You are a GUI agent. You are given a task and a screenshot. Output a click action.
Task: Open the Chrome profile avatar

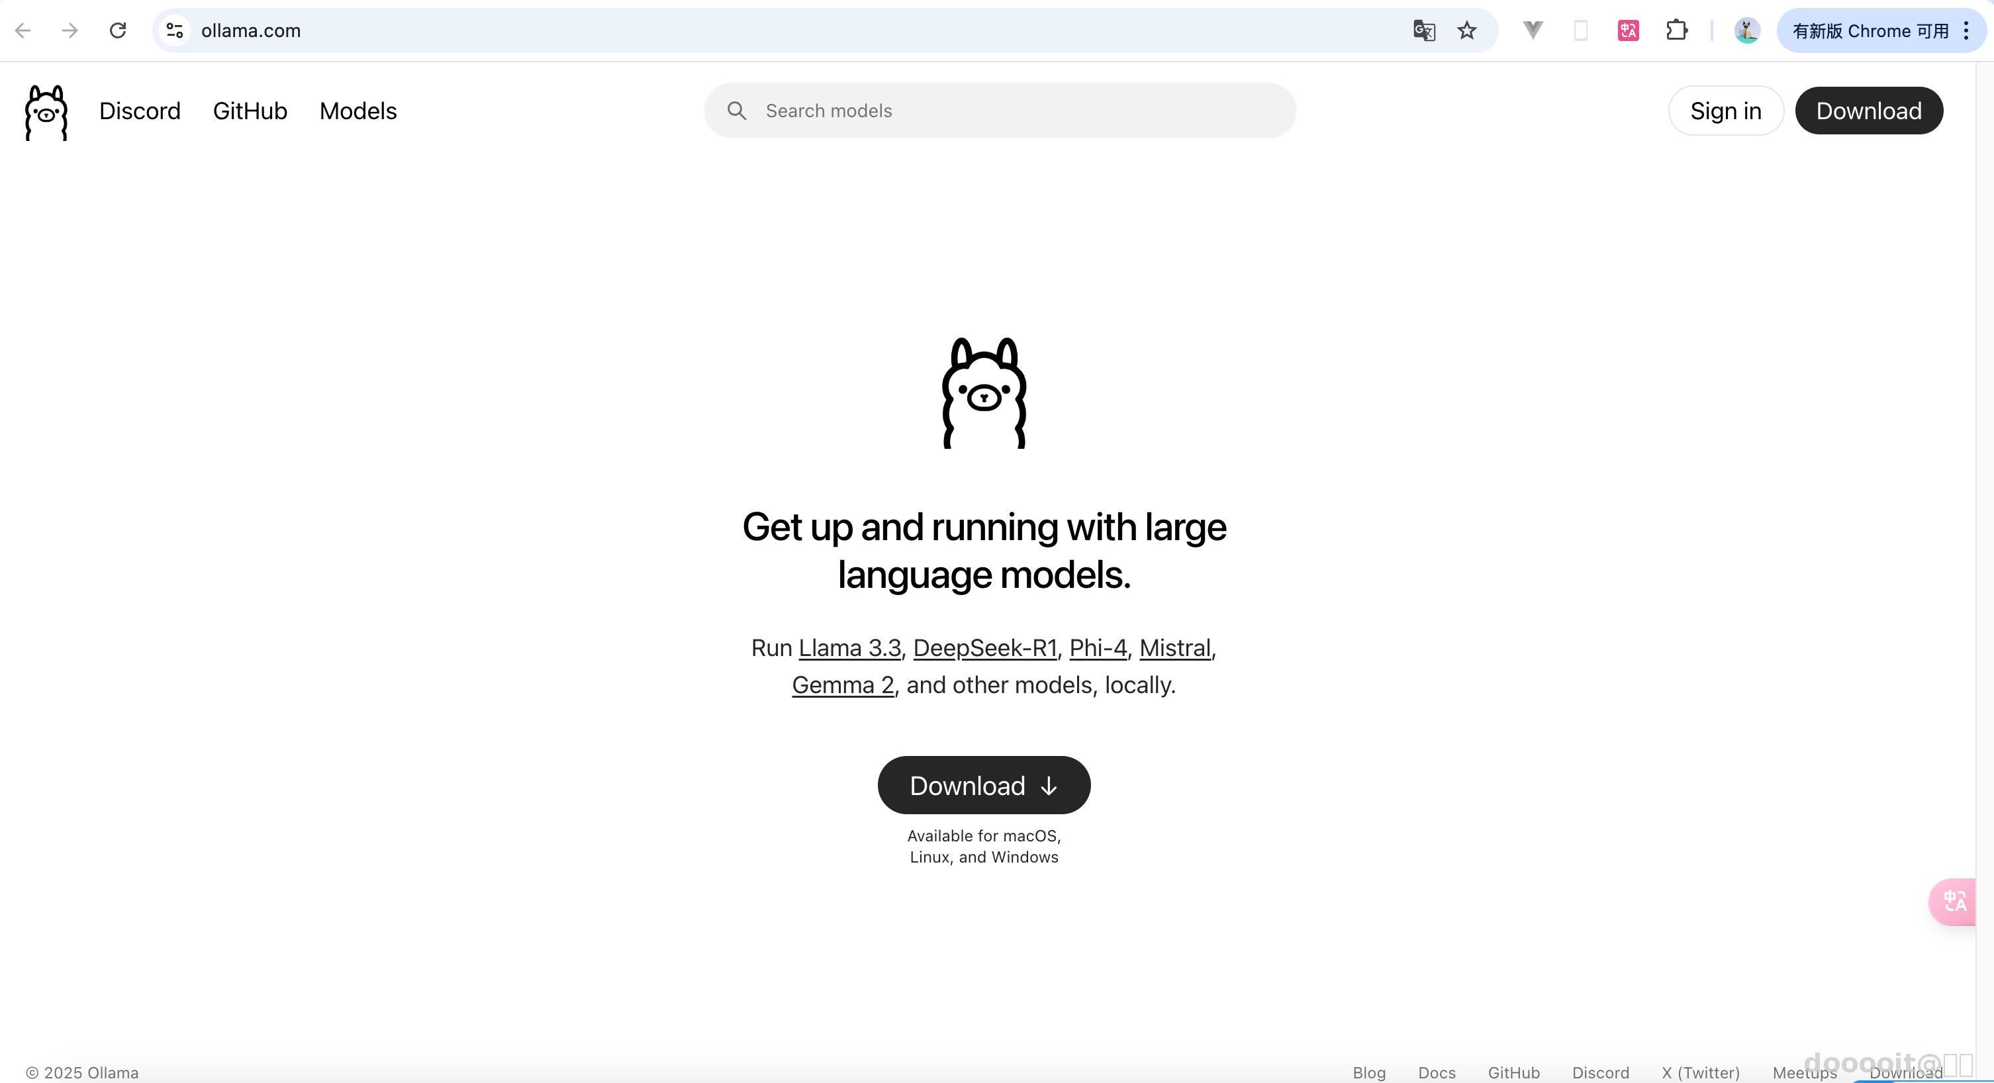click(1746, 30)
